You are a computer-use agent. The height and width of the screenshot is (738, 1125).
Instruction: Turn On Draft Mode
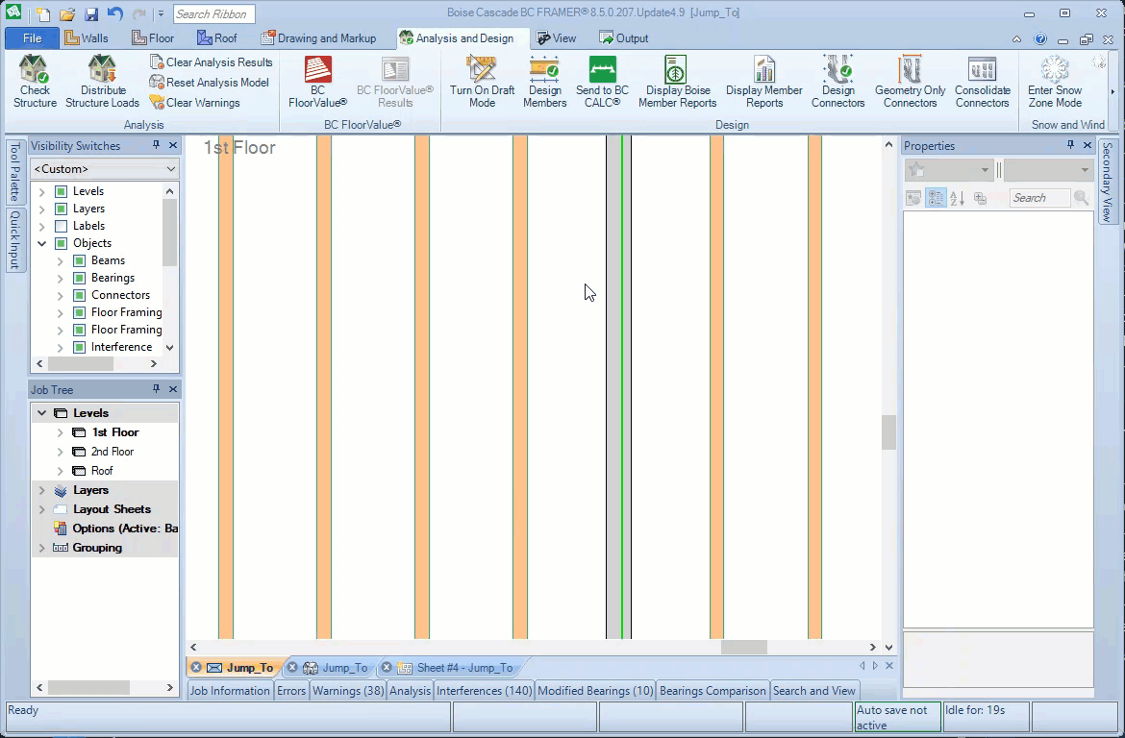482,82
